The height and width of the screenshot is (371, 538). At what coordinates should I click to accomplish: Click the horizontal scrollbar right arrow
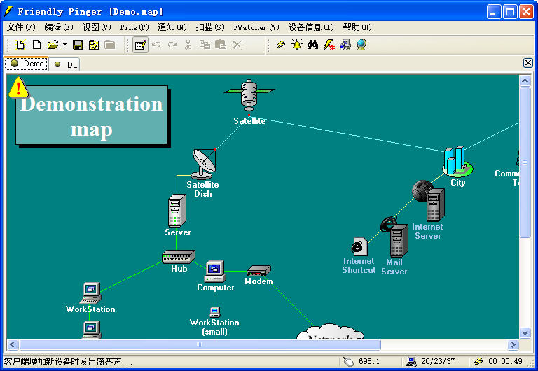pos(513,345)
